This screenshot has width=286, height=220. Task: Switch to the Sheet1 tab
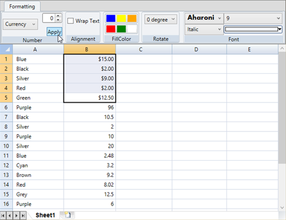[45, 215]
